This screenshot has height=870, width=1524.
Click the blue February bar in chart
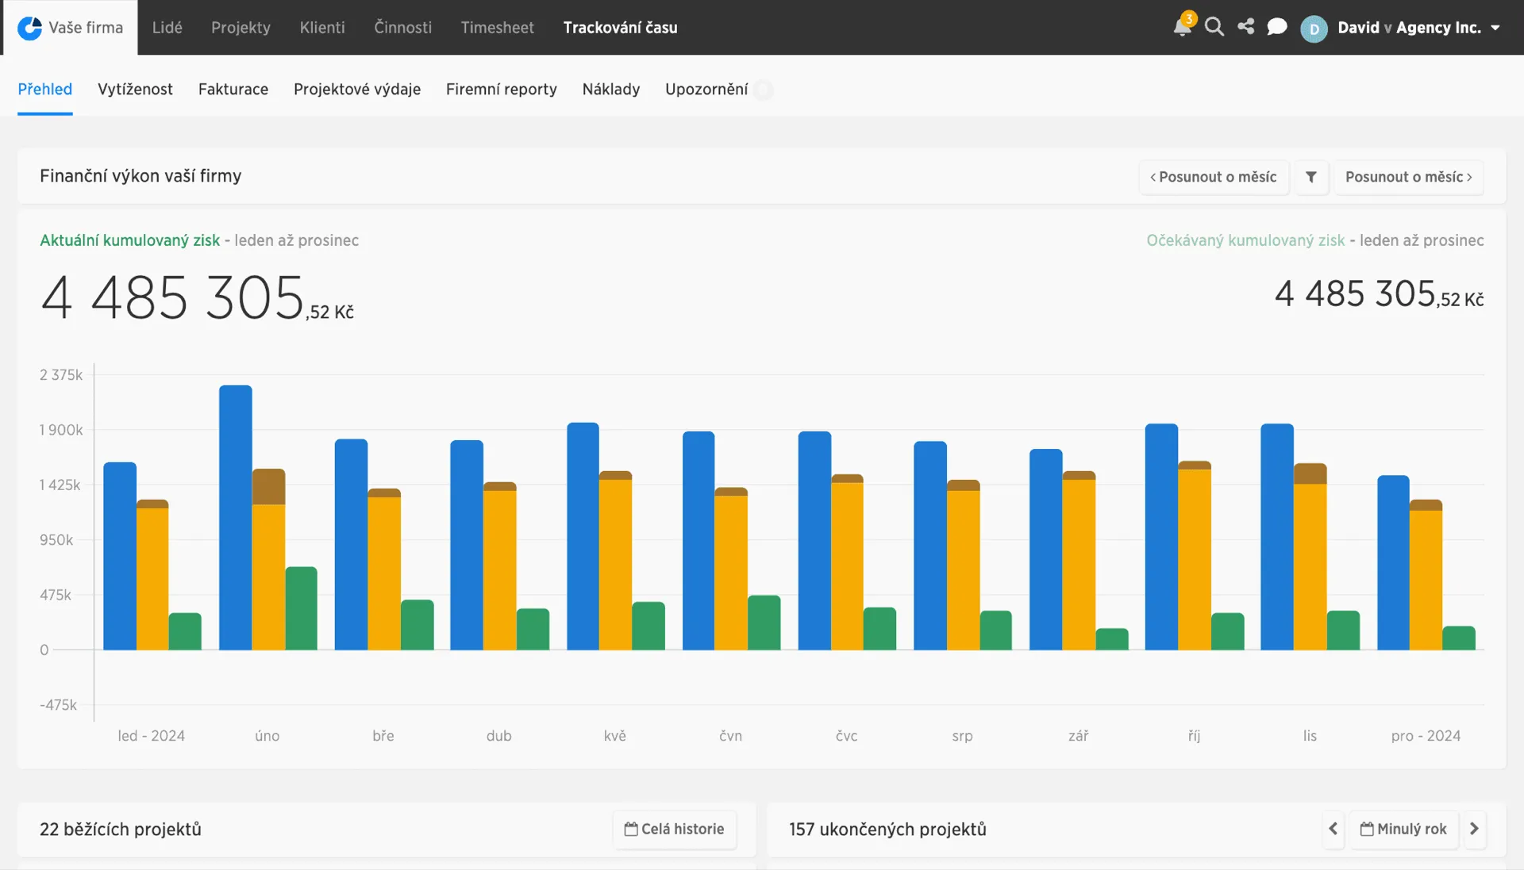pyautogui.click(x=236, y=517)
